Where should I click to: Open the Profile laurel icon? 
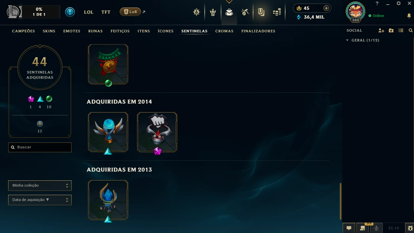tap(213, 12)
